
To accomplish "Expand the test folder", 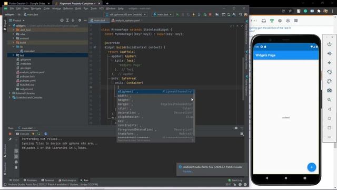I will 13,55.
